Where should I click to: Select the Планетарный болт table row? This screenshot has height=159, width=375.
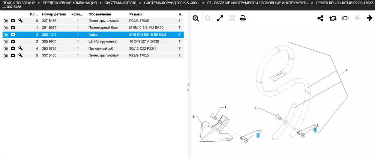(x=93, y=28)
